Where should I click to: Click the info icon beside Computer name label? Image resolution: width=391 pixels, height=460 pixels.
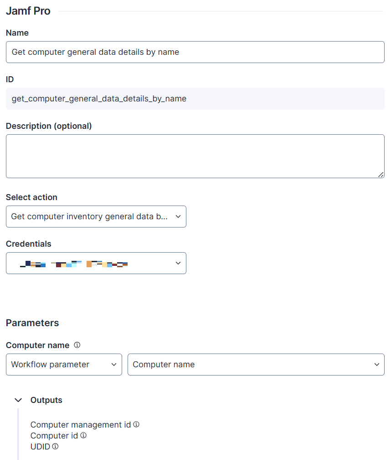[x=77, y=345]
